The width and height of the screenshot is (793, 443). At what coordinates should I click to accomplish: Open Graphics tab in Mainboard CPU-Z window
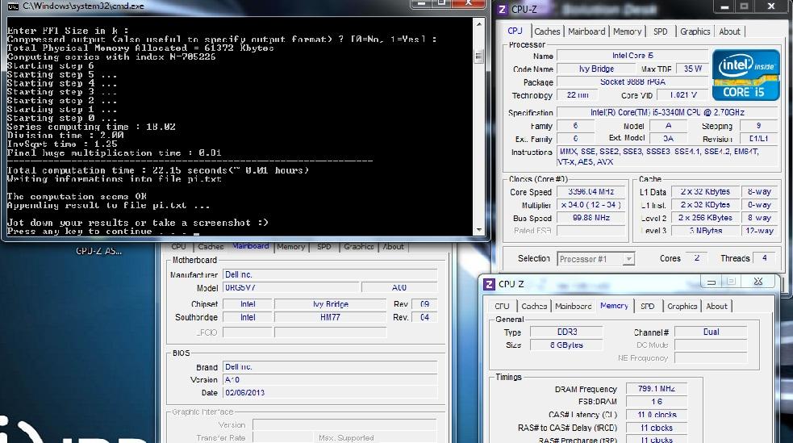(358, 247)
